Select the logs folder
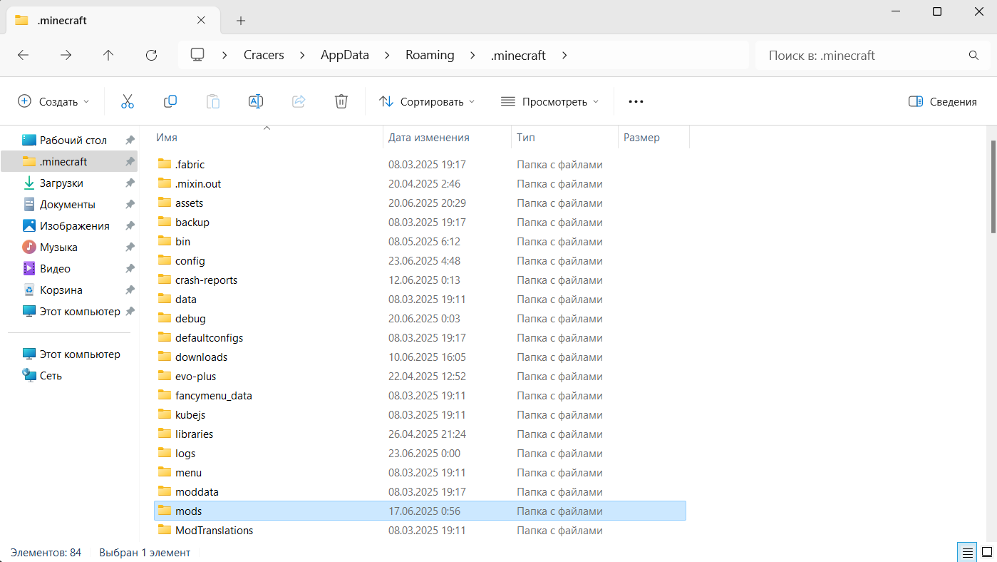The image size is (997, 562). tap(420, 453)
